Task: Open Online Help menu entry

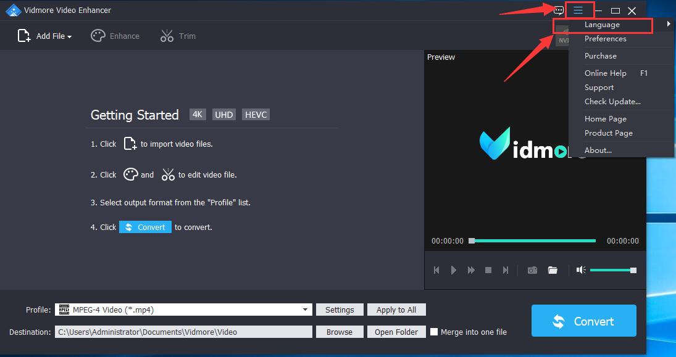Action: pos(605,73)
